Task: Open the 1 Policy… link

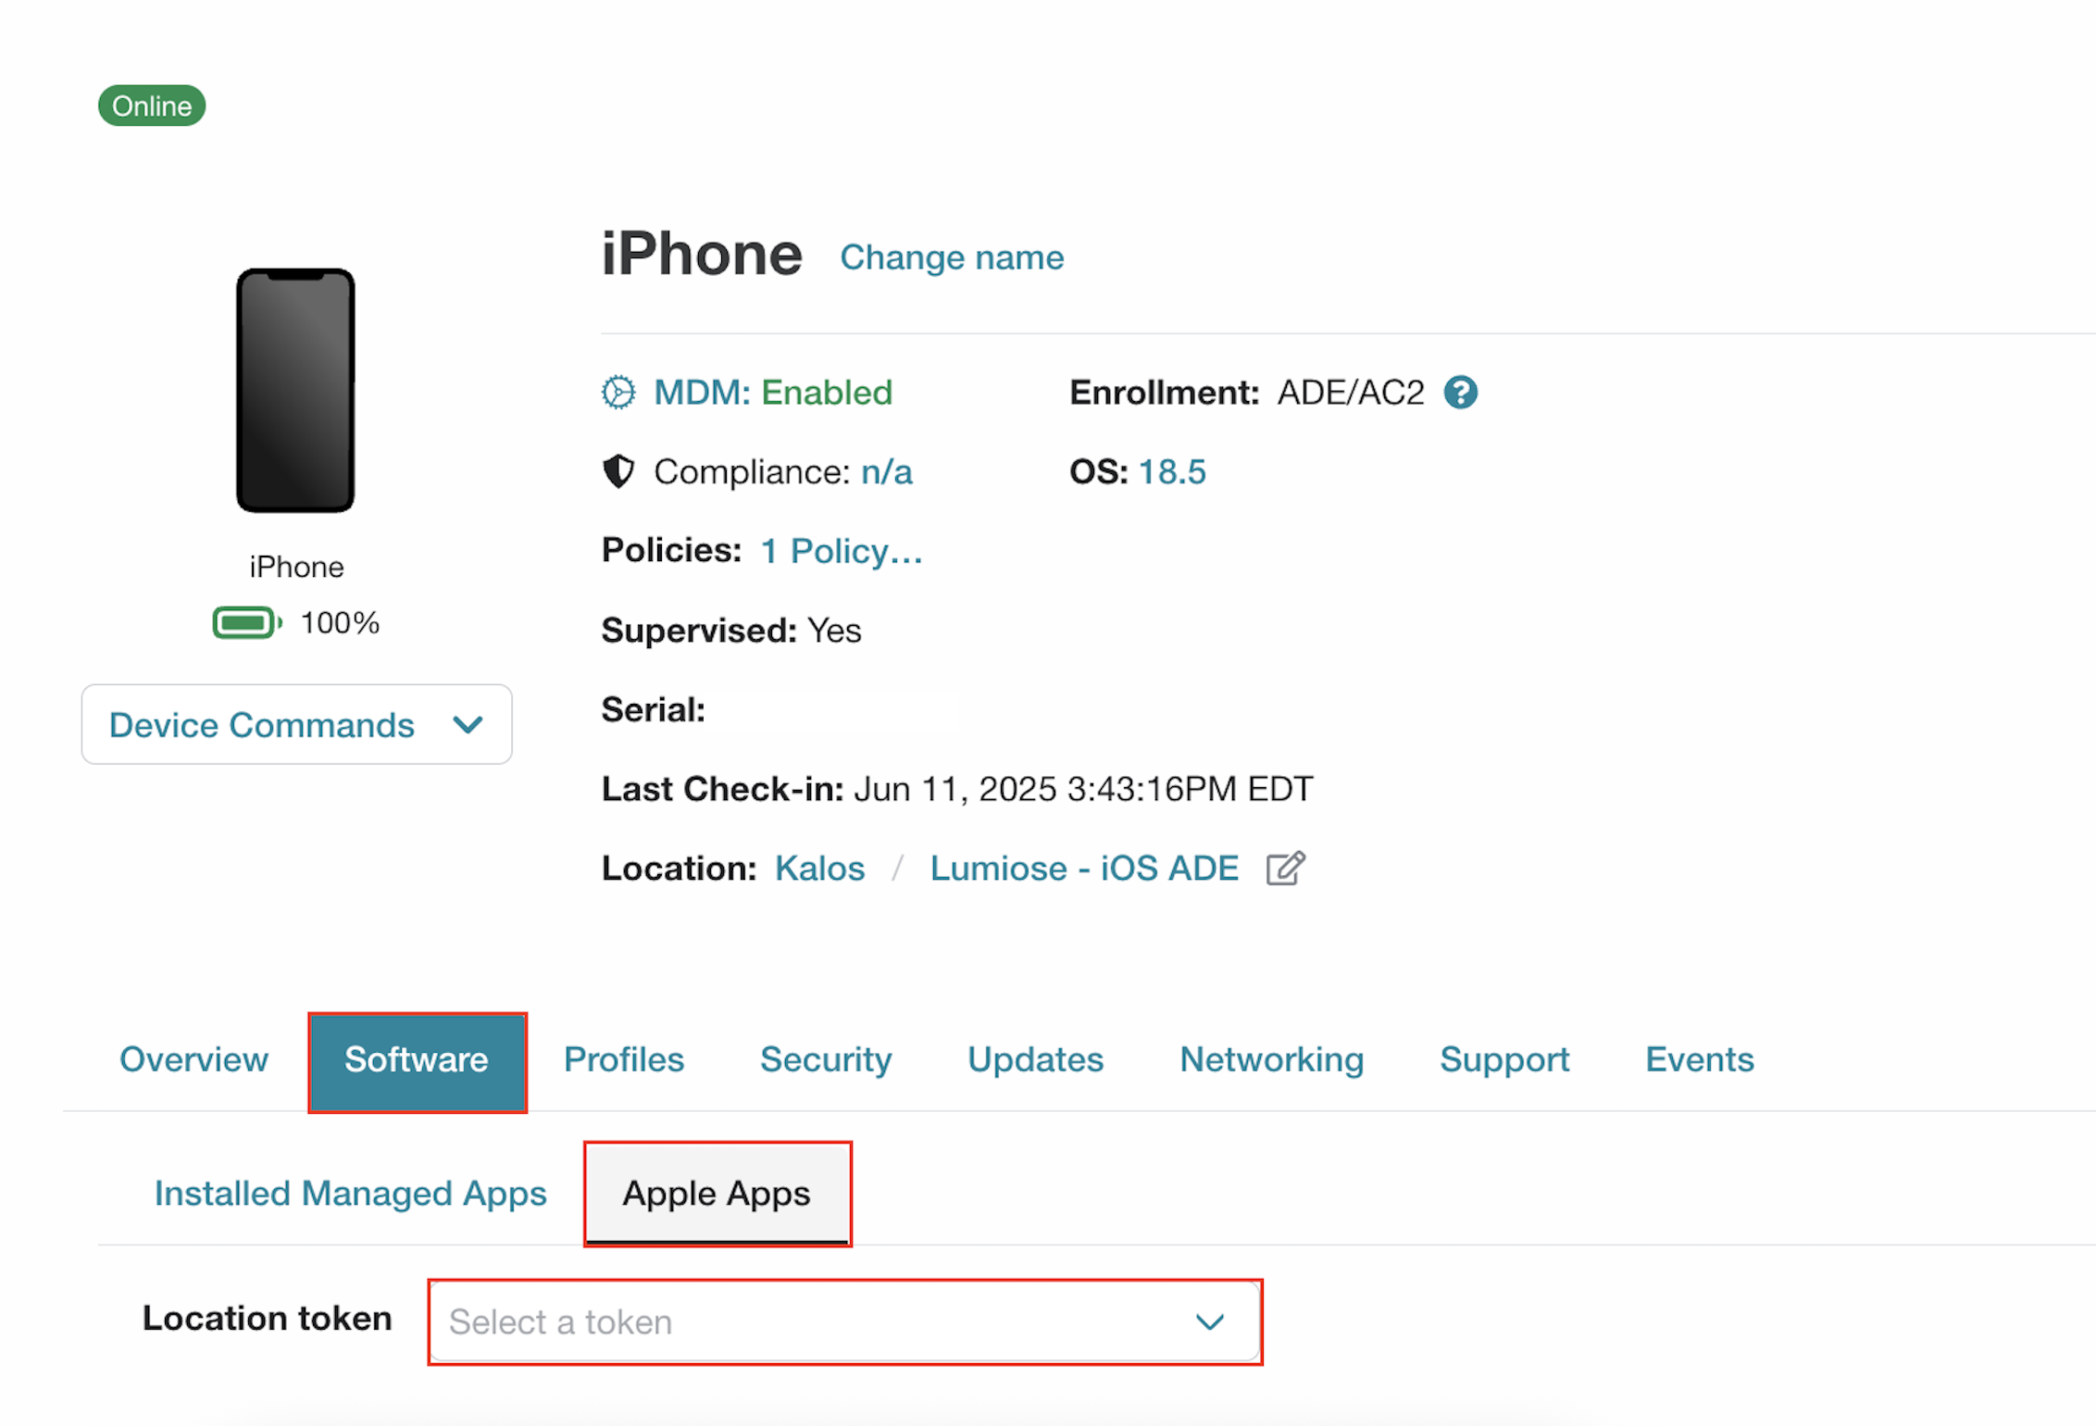Action: coord(842,551)
